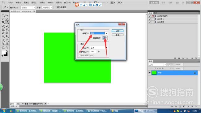201x113 pixels.
Task: Select the History Brush tool
Action: 7,29
